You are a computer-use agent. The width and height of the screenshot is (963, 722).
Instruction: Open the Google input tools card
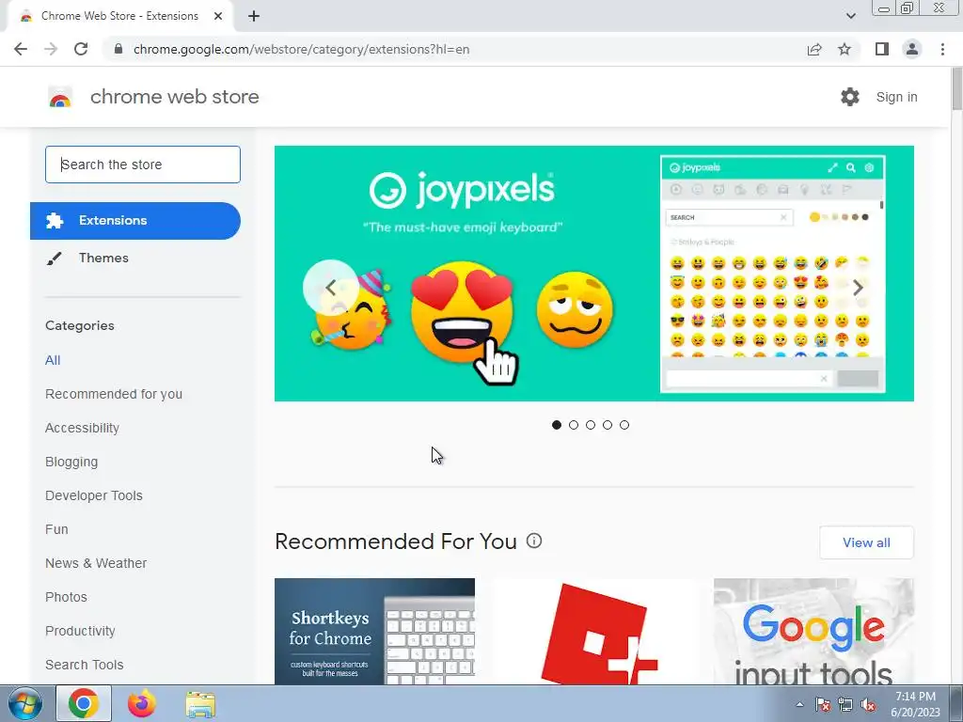pos(813,631)
